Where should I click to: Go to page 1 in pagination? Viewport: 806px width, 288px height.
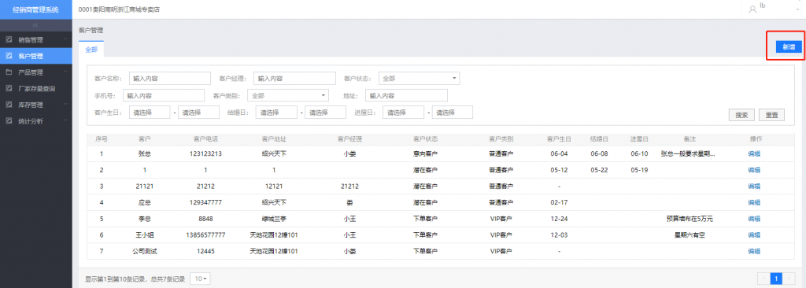[x=776, y=279]
